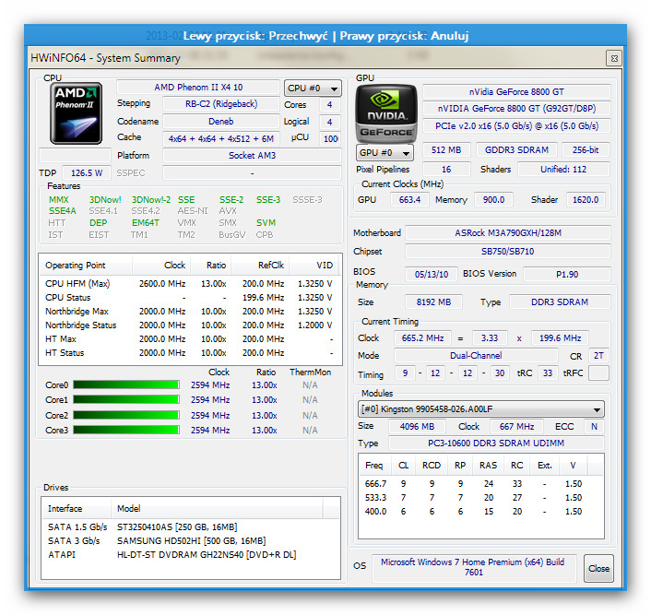Click the Windows 7 Home Premium OS field
This screenshot has width=651, height=615.
coord(473,567)
